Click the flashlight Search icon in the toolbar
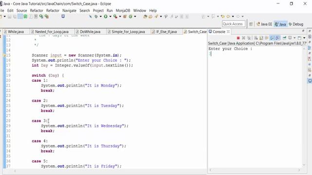Screen dimensions: 312x175 tap(156, 17)
